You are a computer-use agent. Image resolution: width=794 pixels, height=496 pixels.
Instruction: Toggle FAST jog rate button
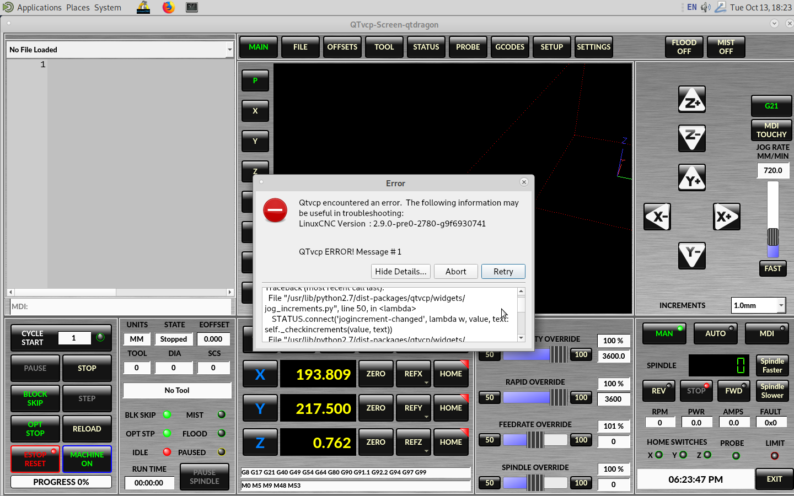773,268
